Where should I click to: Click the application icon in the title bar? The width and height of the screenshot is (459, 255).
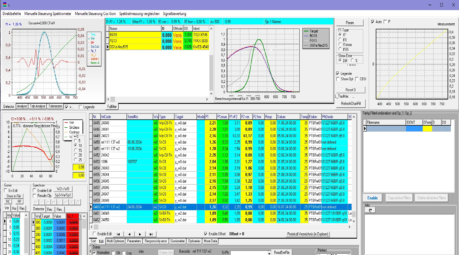click(x=5, y=5)
